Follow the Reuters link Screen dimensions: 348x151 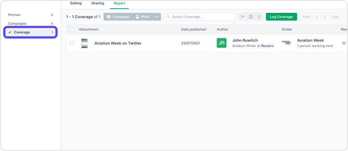268,46
